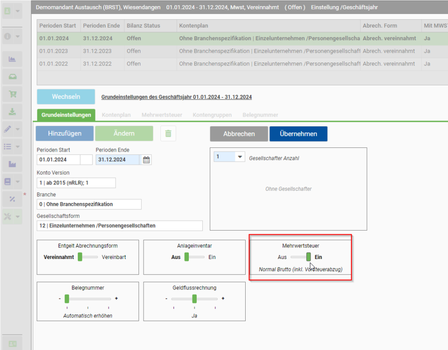448x350 pixels.
Task: Click the Geldflussrechnung slider handle
Action: coord(194,299)
